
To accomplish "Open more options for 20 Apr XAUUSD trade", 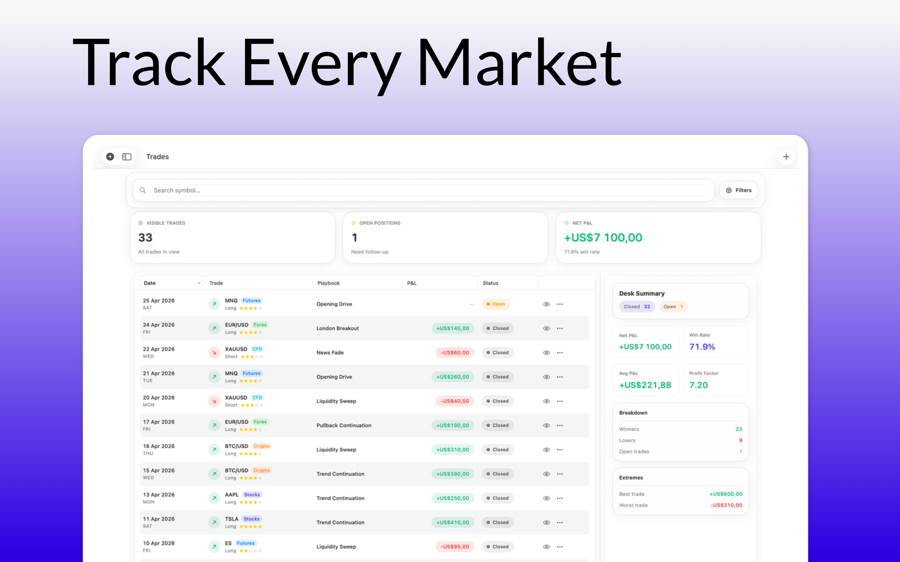I will [x=560, y=402].
